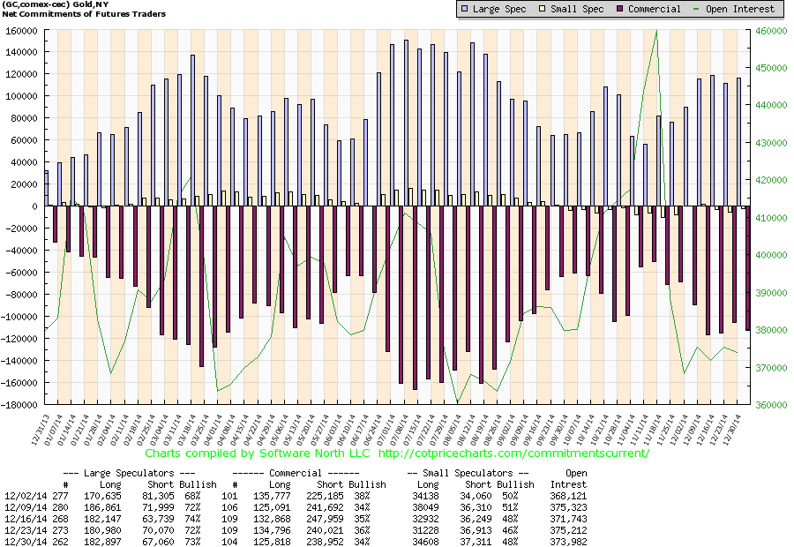Click the commercial long value 134,796

tap(272, 530)
